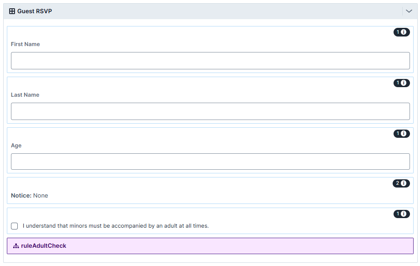Tick the minors accompanied by adult checkbox

(x=15, y=226)
